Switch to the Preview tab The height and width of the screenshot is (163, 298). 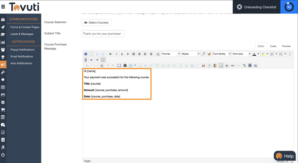click(x=286, y=46)
